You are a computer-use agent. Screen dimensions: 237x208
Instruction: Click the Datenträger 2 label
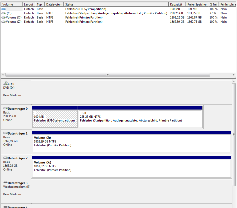(x=18, y=158)
